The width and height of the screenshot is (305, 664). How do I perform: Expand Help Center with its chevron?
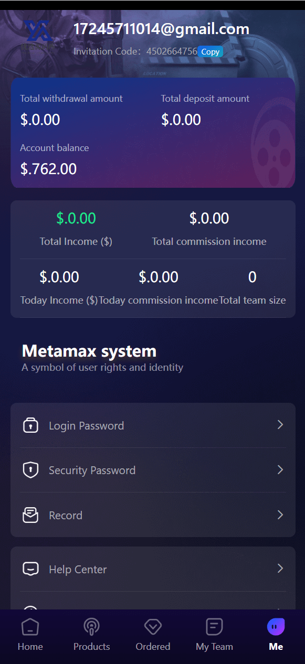(x=280, y=569)
